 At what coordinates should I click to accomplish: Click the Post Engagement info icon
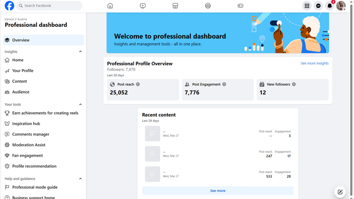[224, 84]
